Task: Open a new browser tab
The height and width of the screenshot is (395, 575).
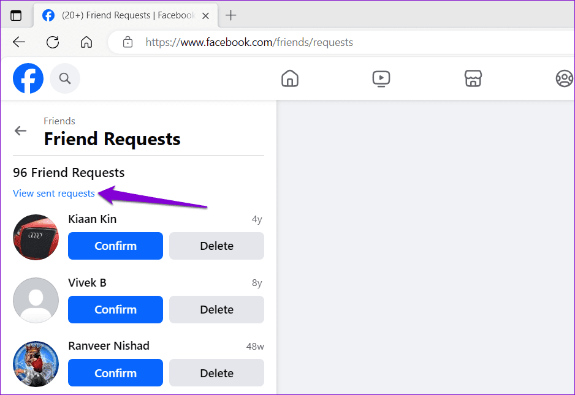Action: pyautogui.click(x=230, y=15)
